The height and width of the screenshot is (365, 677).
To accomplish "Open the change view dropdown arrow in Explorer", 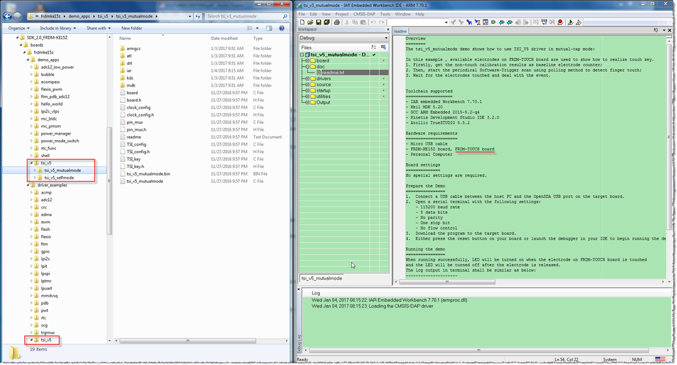I will tap(258, 28).
